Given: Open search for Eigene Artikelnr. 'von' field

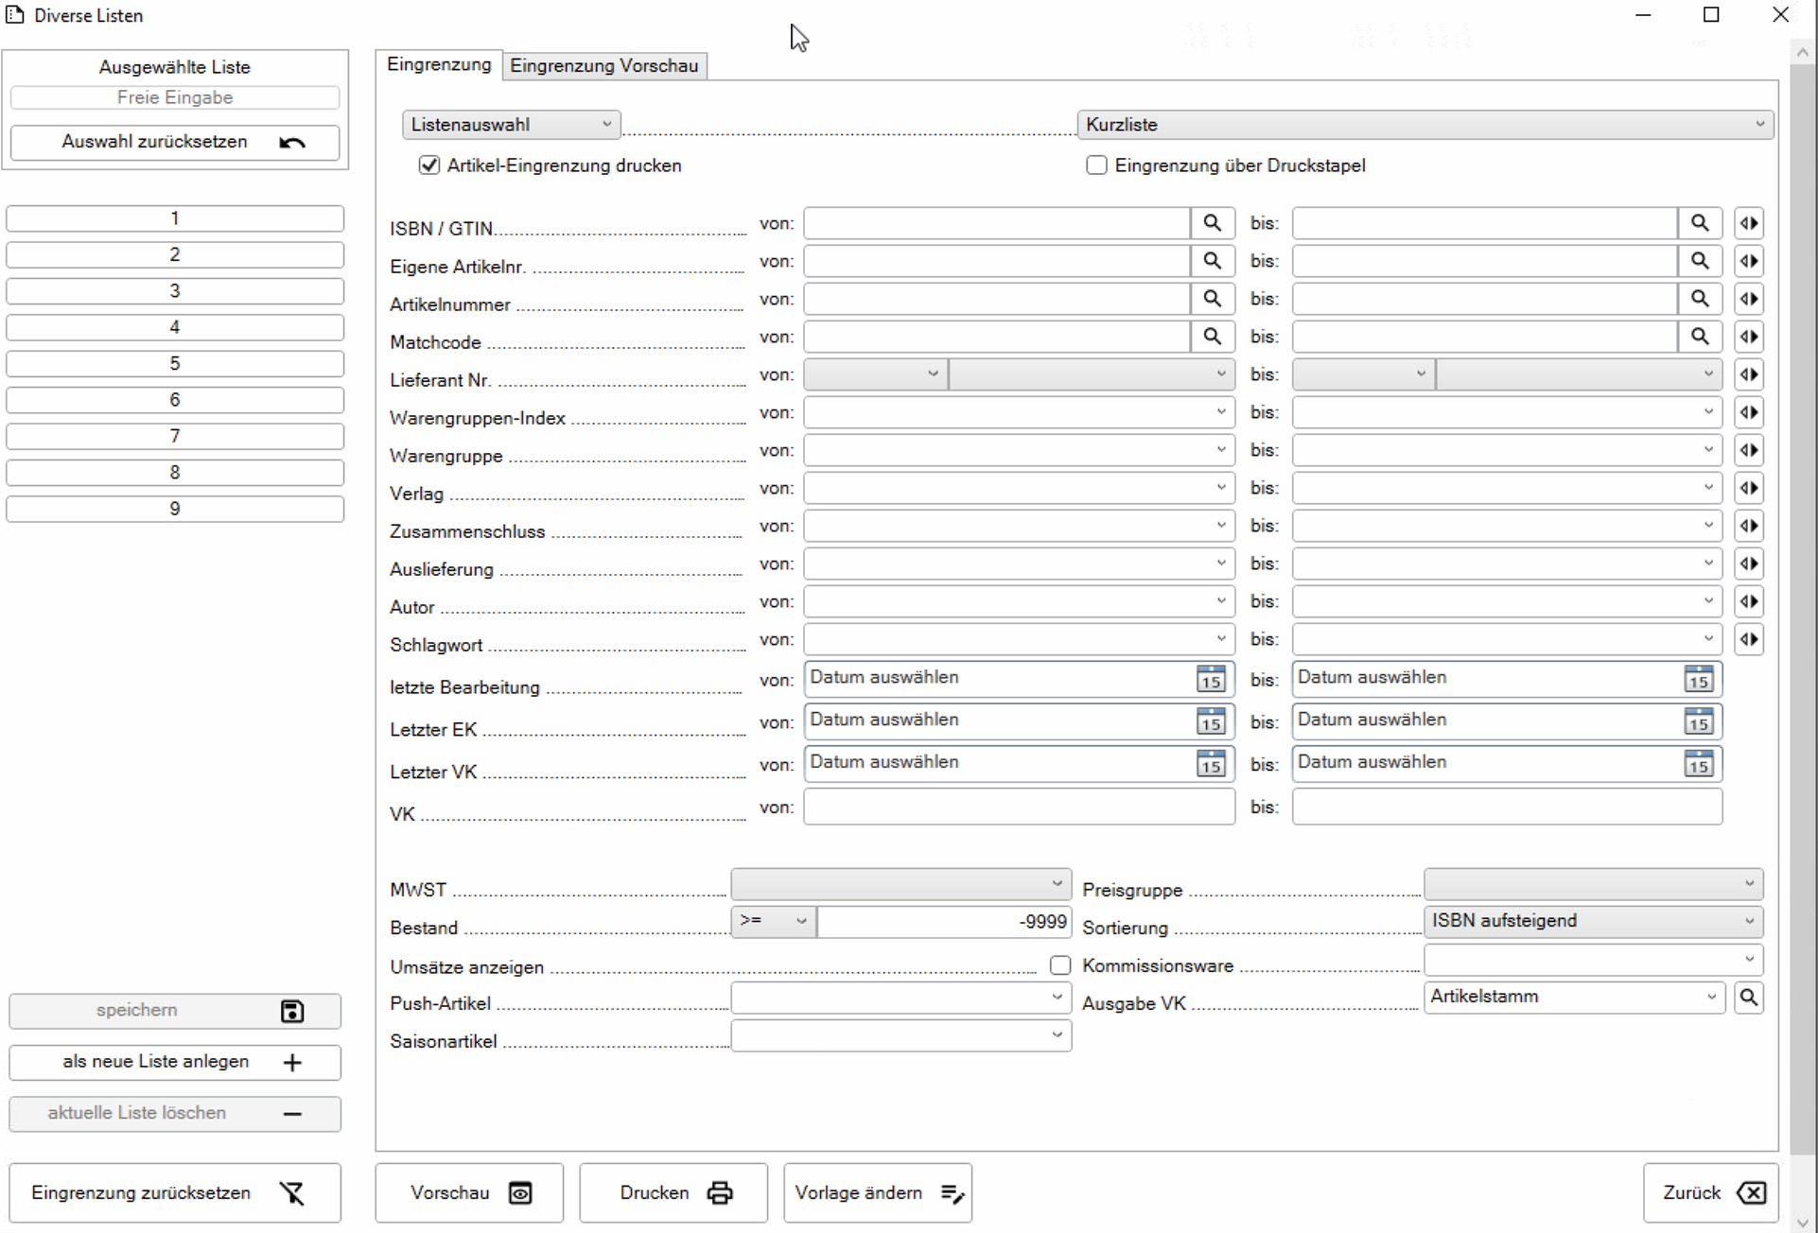Looking at the screenshot, I should pos(1212,261).
